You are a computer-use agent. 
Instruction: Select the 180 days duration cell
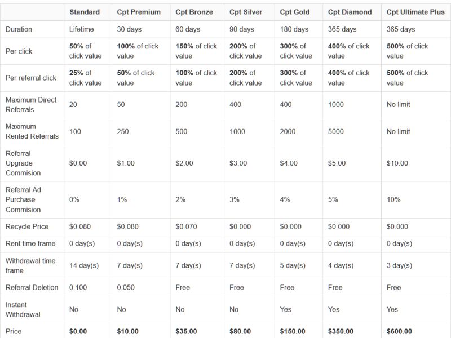coord(294,29)
